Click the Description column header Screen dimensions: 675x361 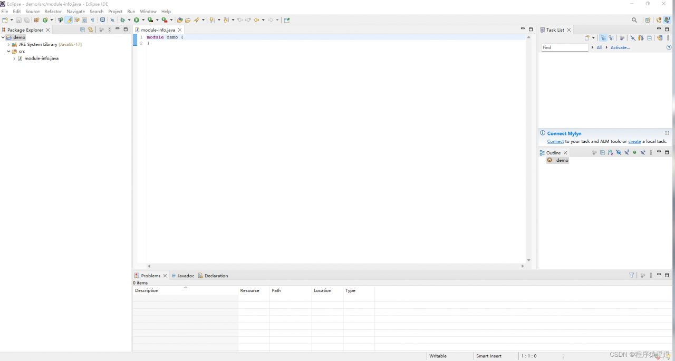tap(185, 290)
